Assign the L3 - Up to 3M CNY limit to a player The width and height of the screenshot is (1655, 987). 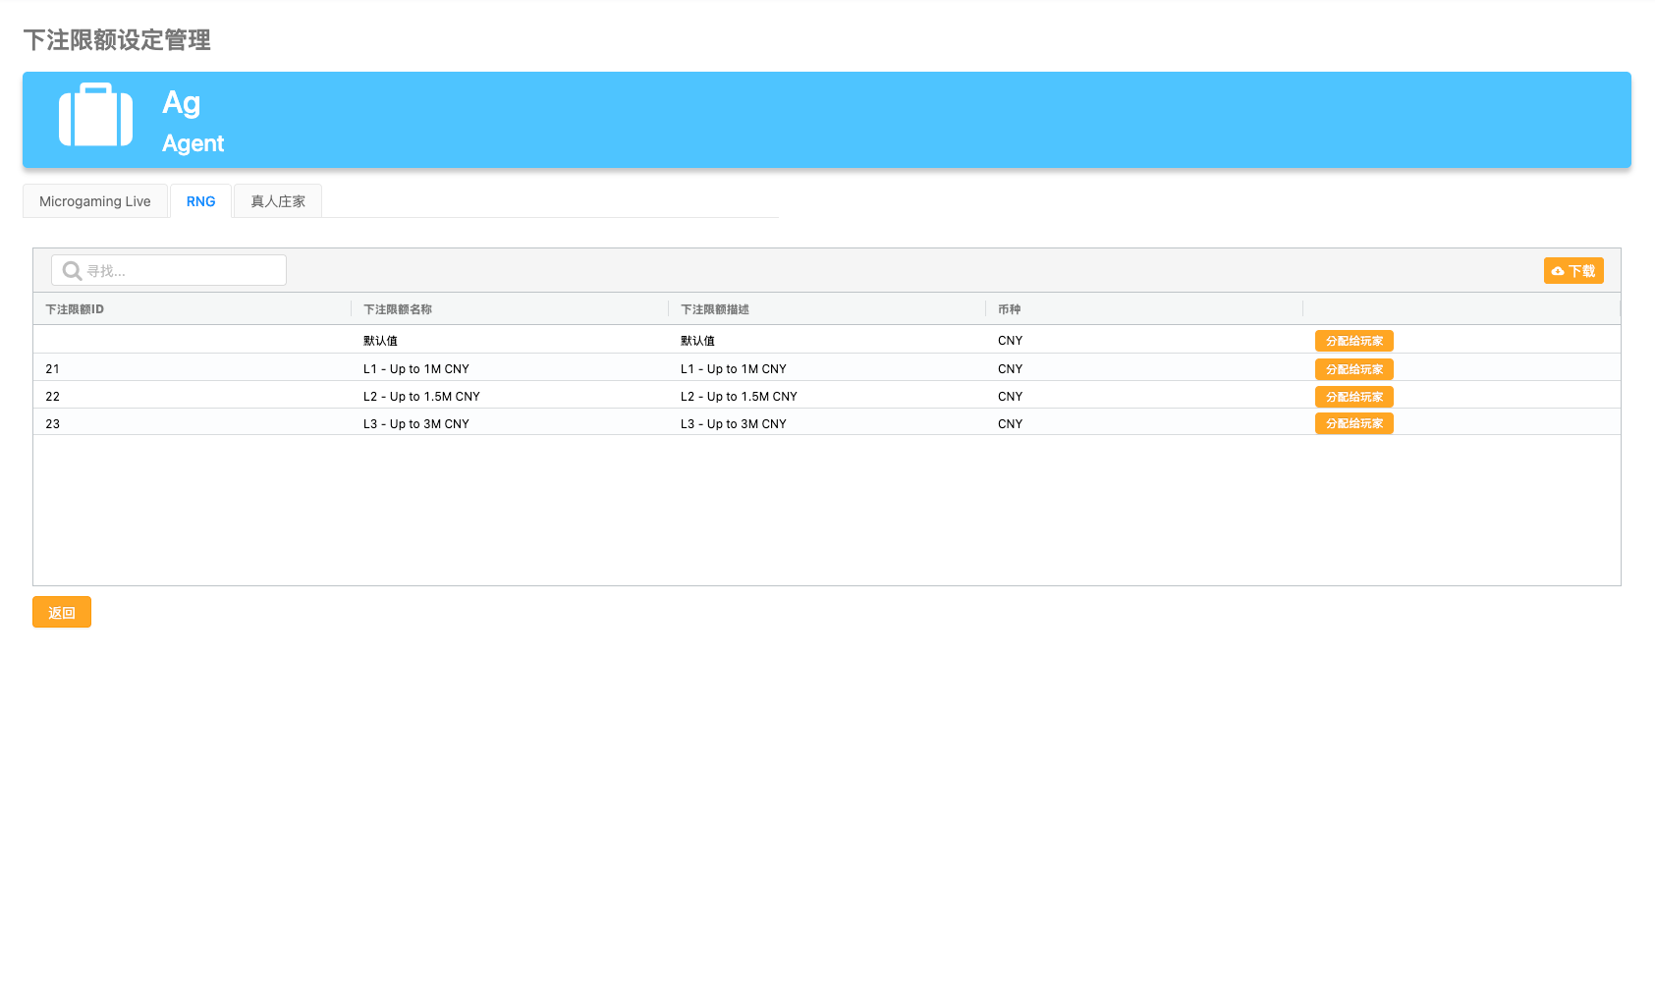coord(1353,423)
